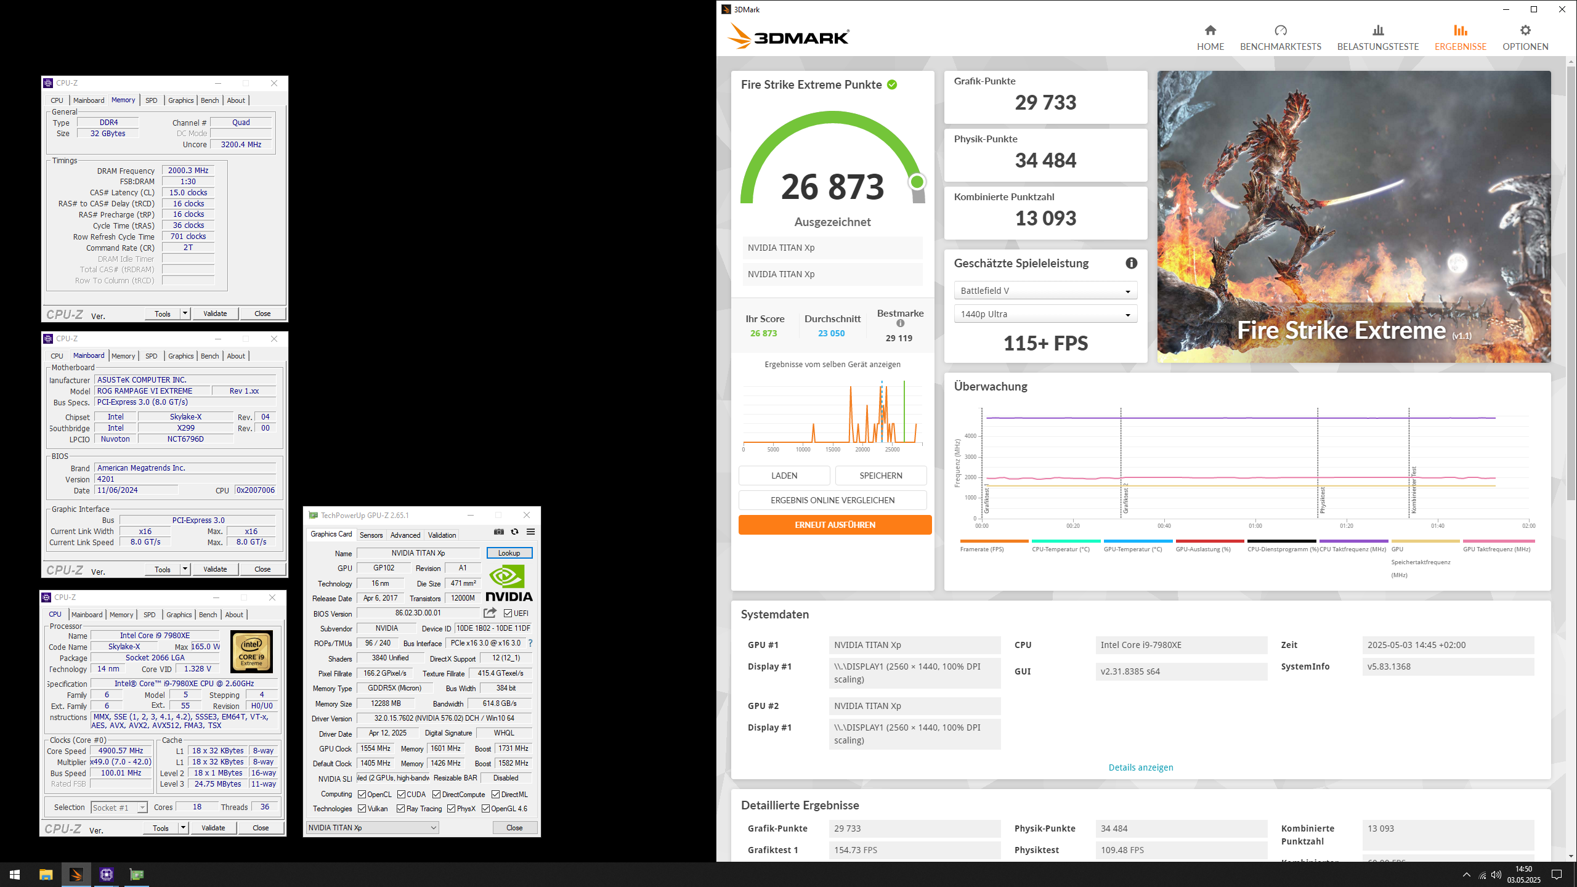1577x887 pixels.
Task: Toggle the OpenGL 4.6 checkbox
Action: pos(486,809)
